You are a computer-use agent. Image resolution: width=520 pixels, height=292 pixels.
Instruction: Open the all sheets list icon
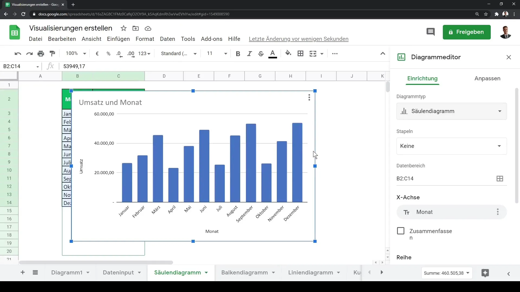click(35, 272)
